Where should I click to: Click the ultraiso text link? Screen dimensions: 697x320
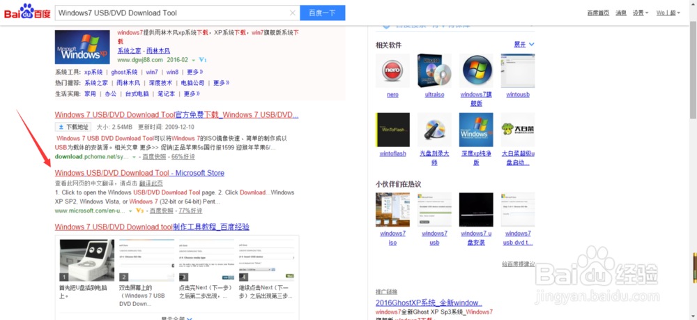tap(434, 95)
